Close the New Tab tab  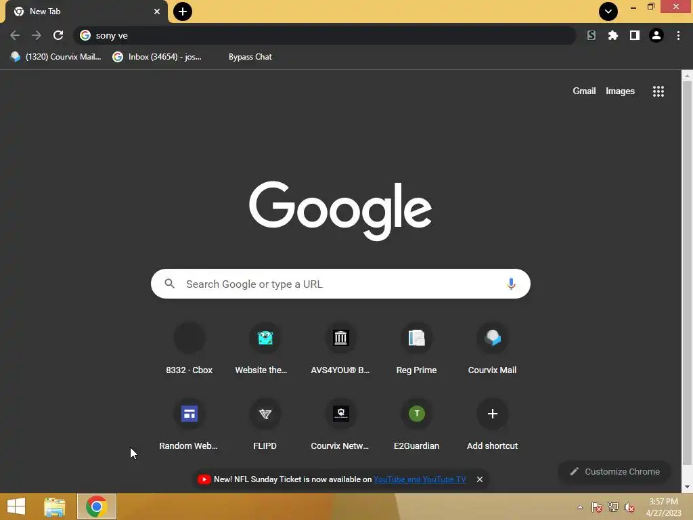pos(157,12)
